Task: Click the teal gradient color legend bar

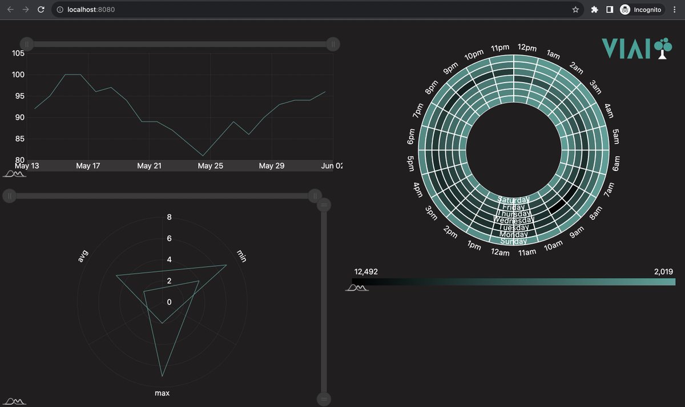Action: tap(514, 282)
